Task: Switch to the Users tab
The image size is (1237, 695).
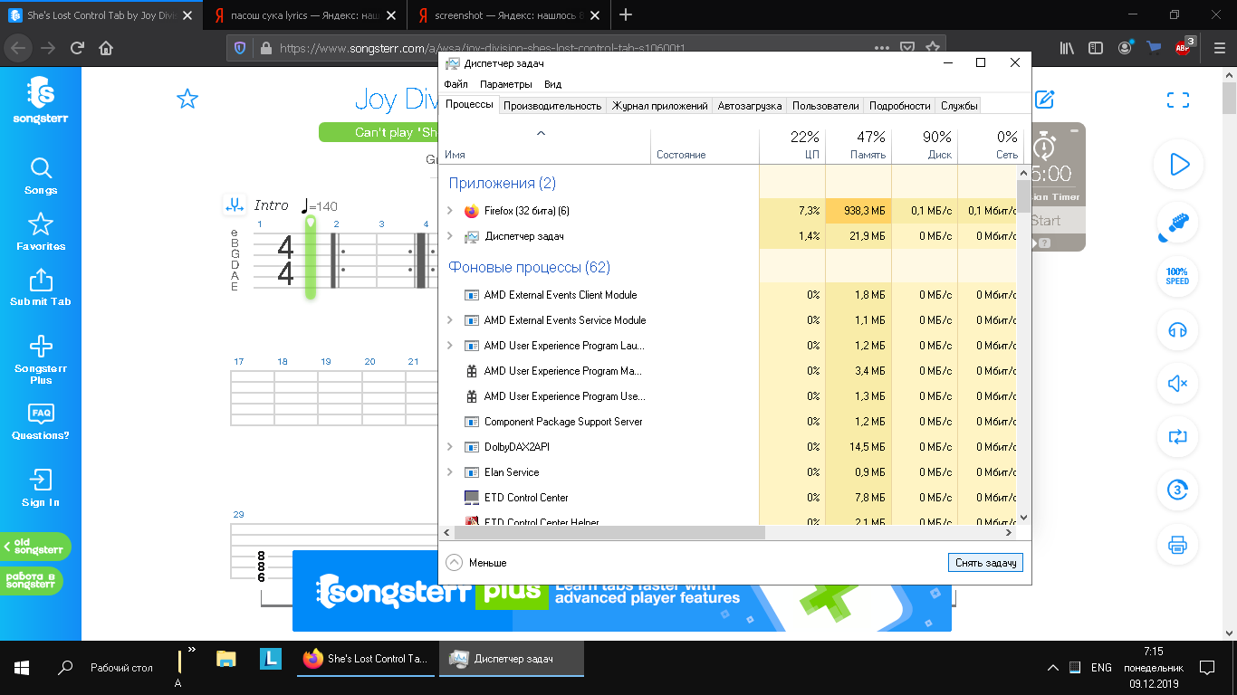Action: click(825, 106)
